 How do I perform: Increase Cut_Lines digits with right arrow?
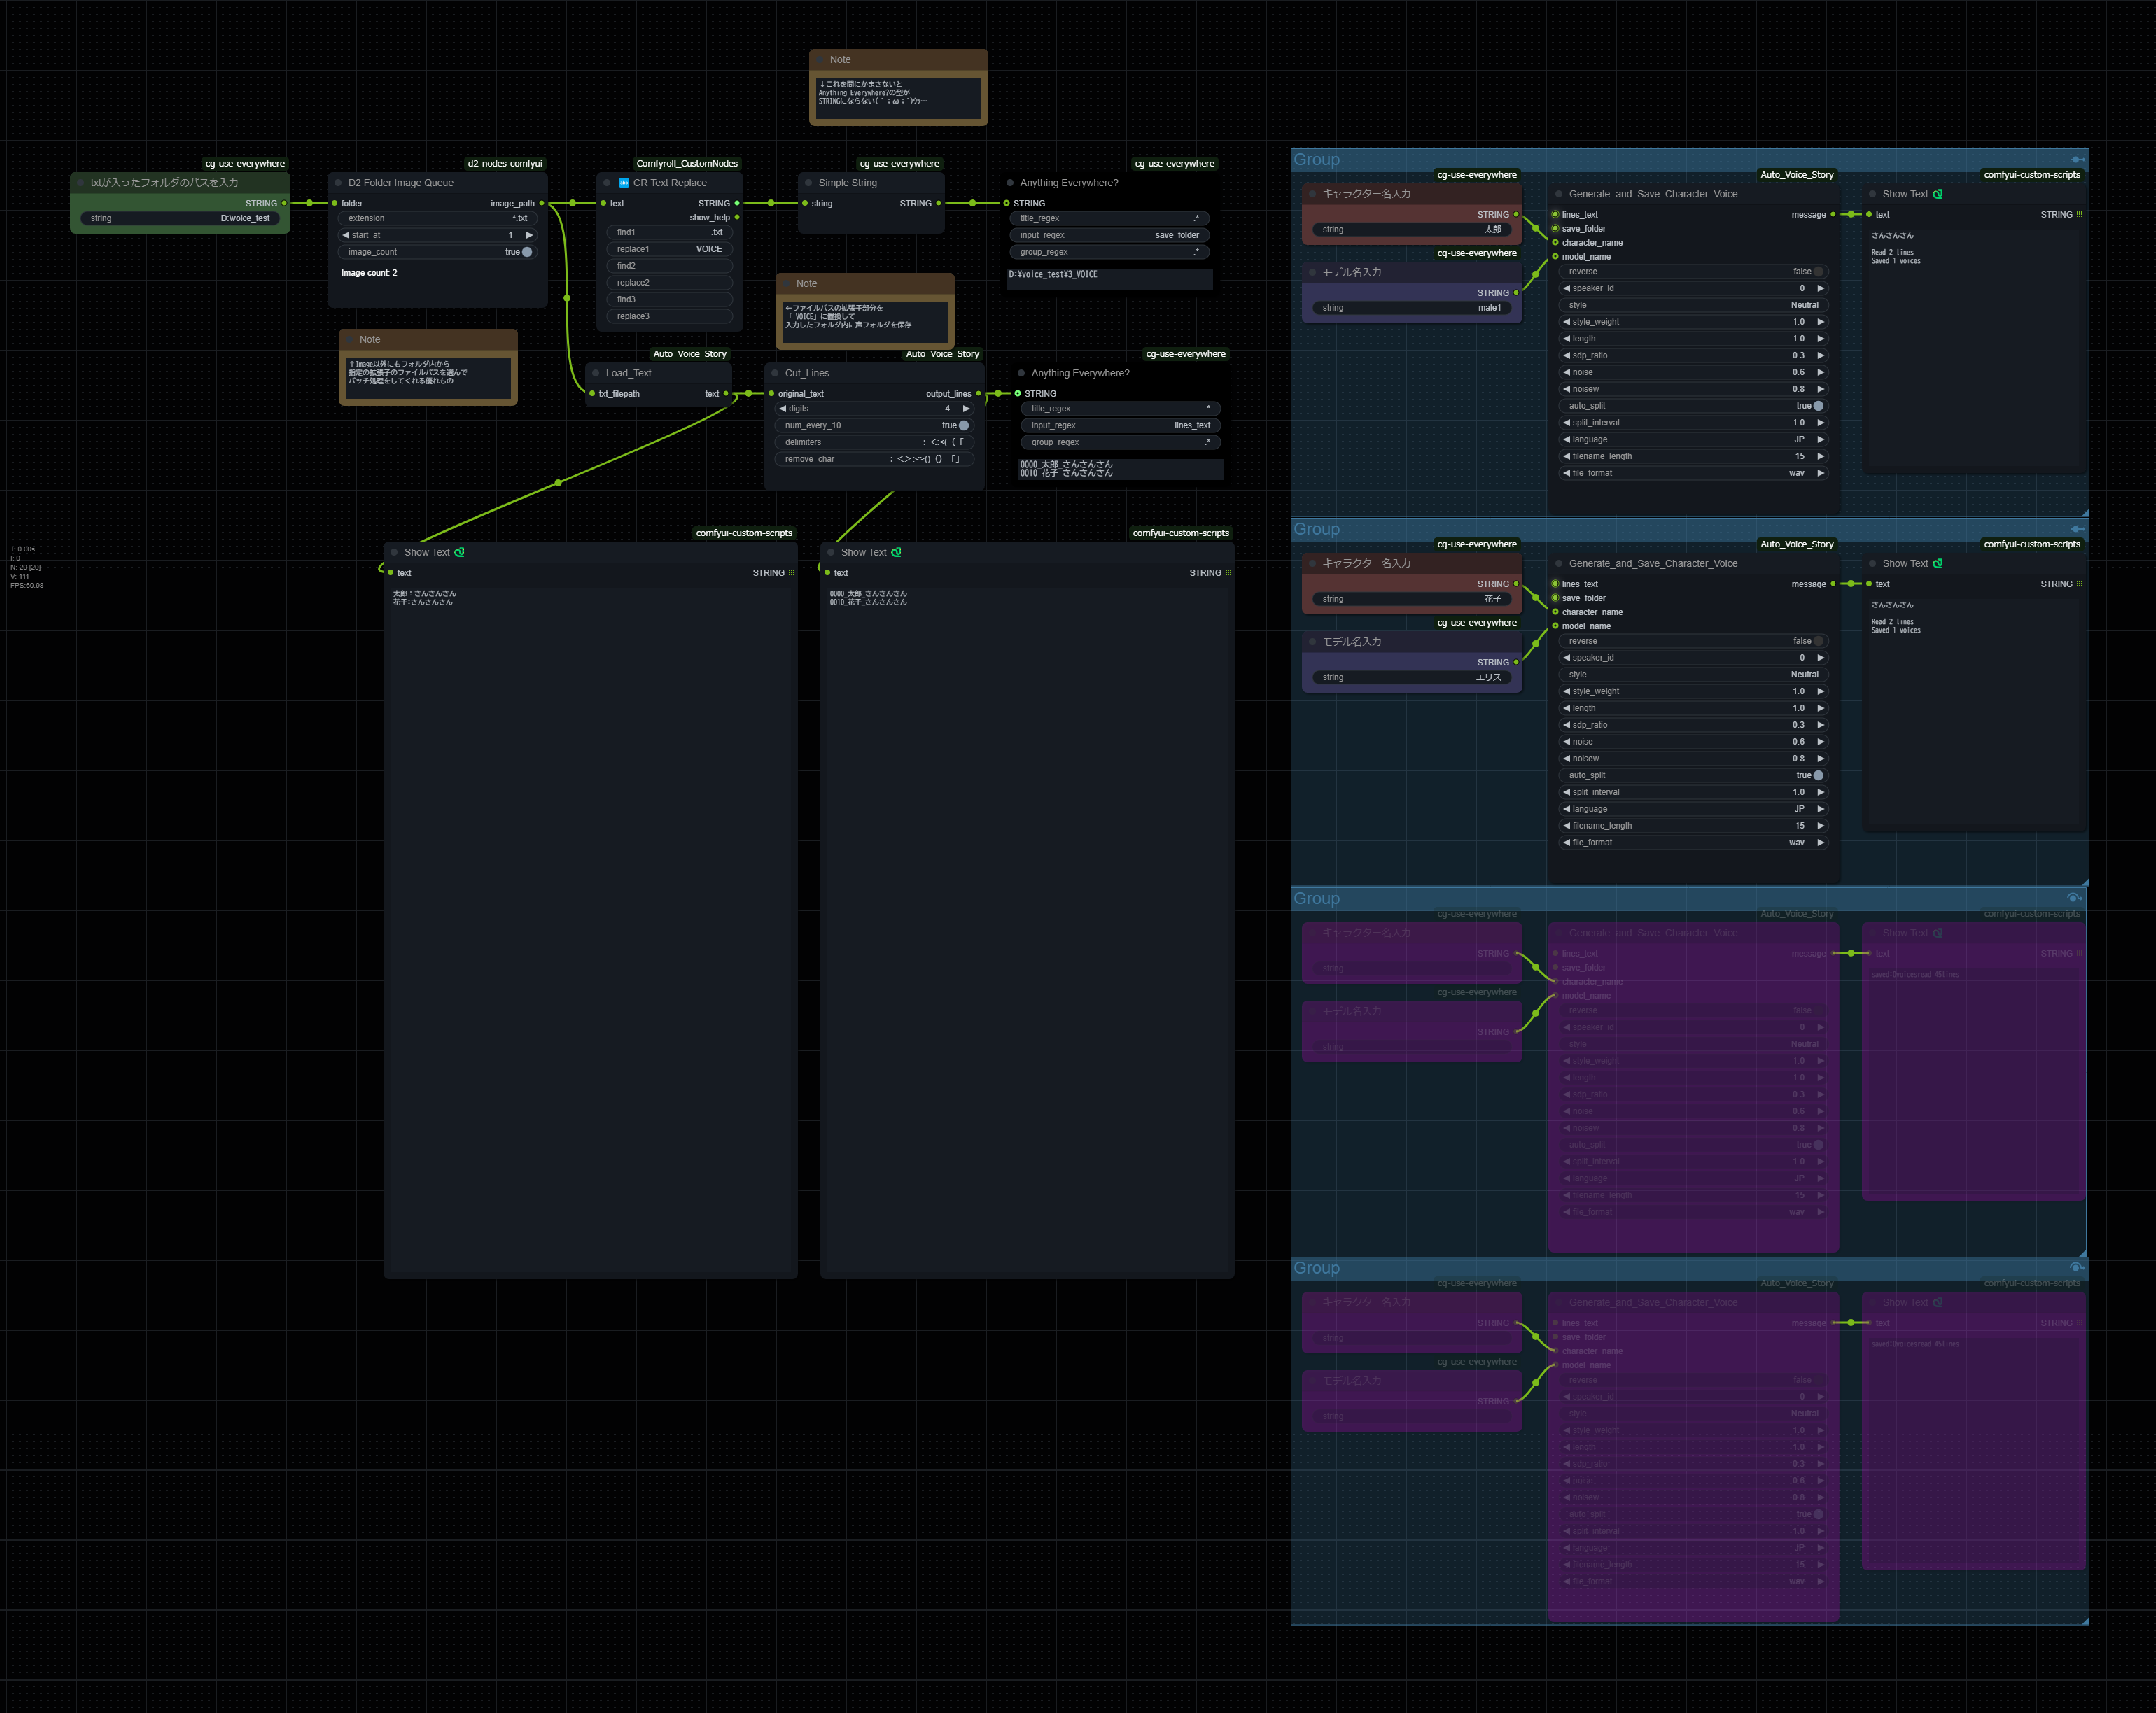tap(966, 409)
